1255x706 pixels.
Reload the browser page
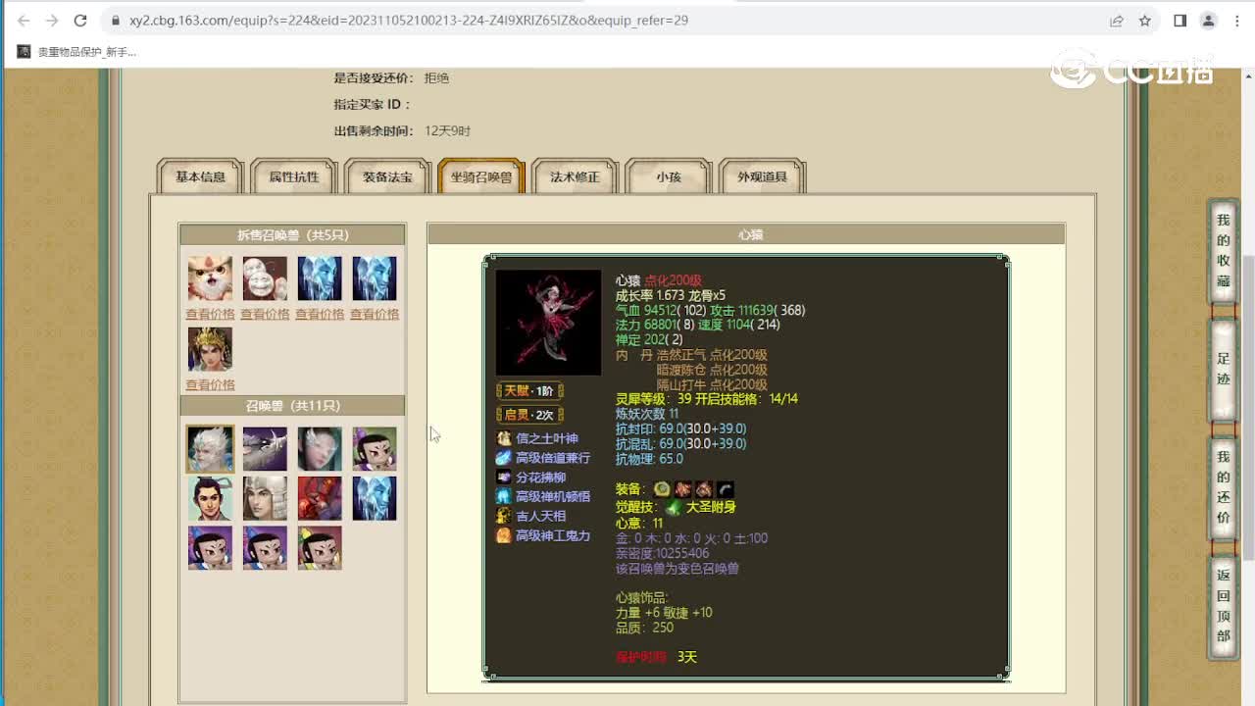[80, 21]
